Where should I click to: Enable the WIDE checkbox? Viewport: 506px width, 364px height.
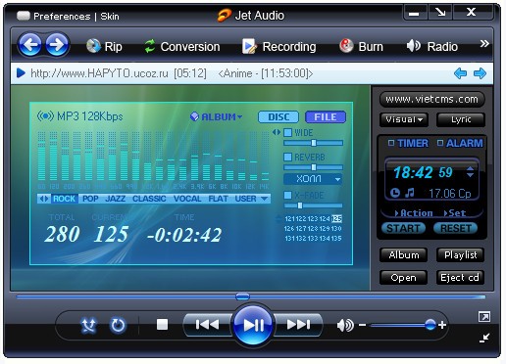tap(287, 132)
